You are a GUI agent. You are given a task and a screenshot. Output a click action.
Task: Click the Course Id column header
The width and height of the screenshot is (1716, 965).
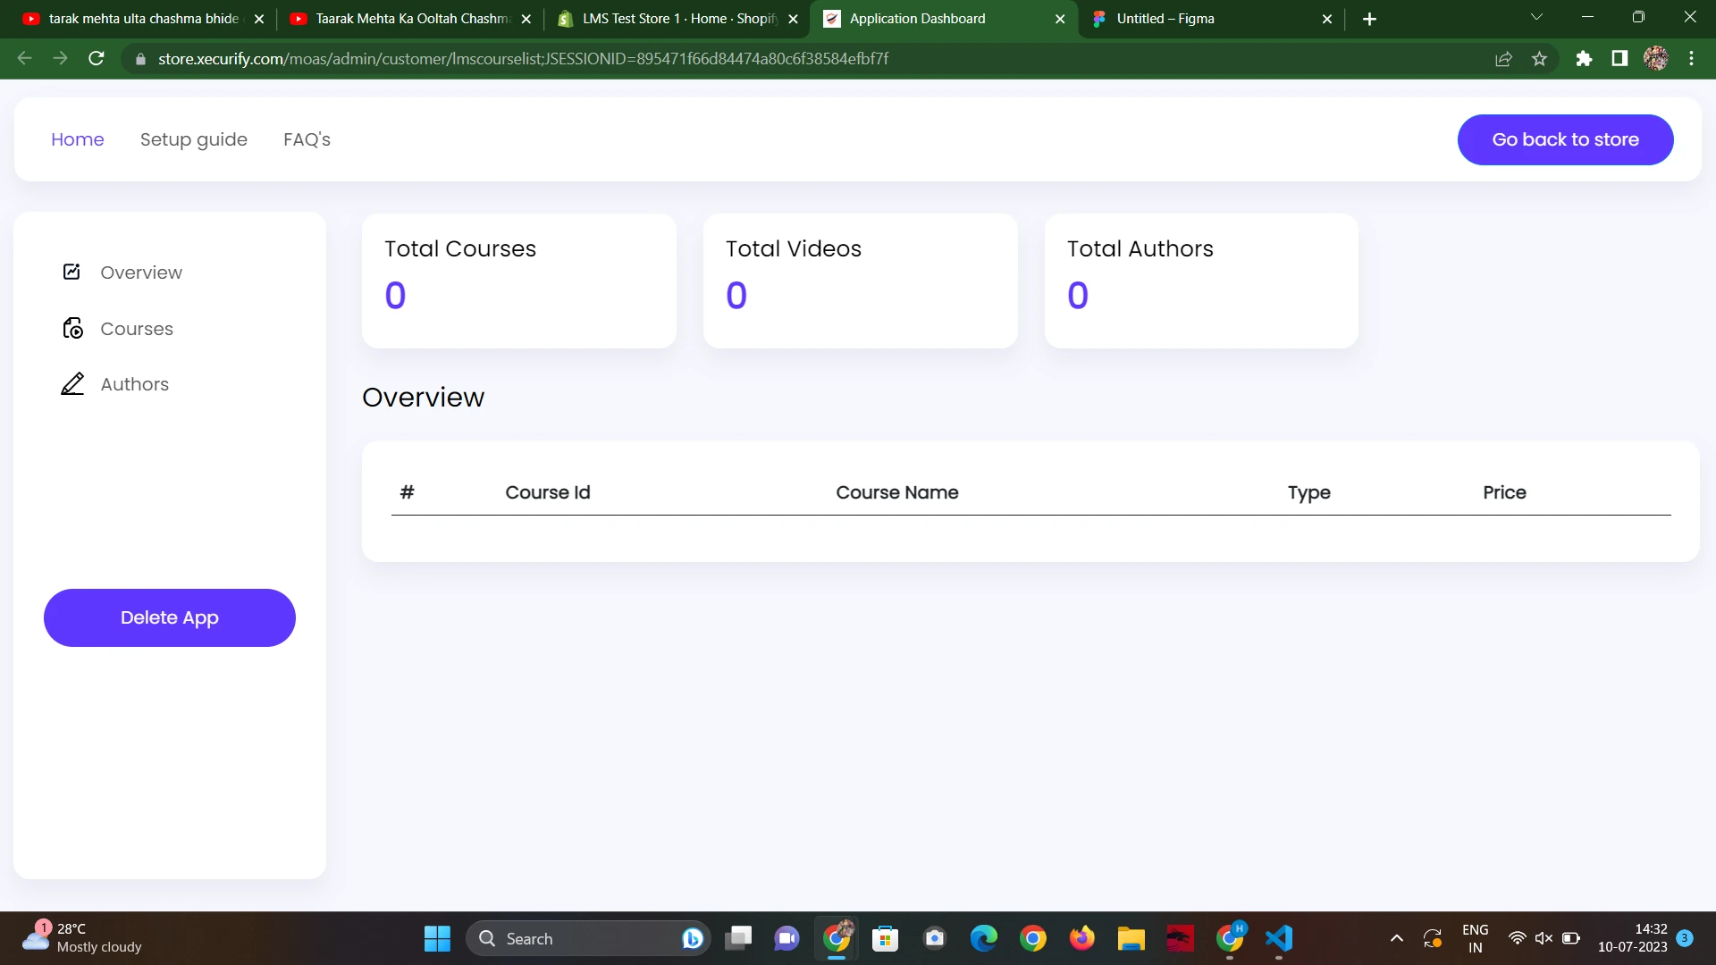click(x=548, y=492)
